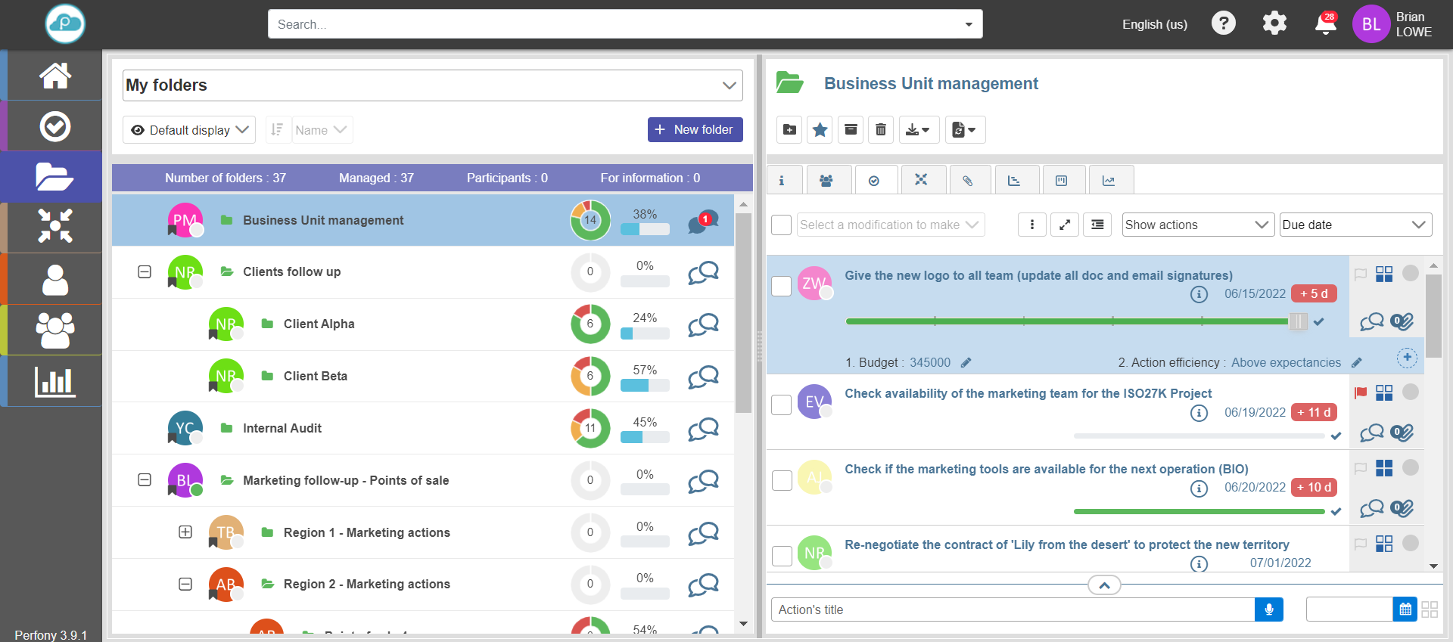Switch to the participants tab

[826, 181]
